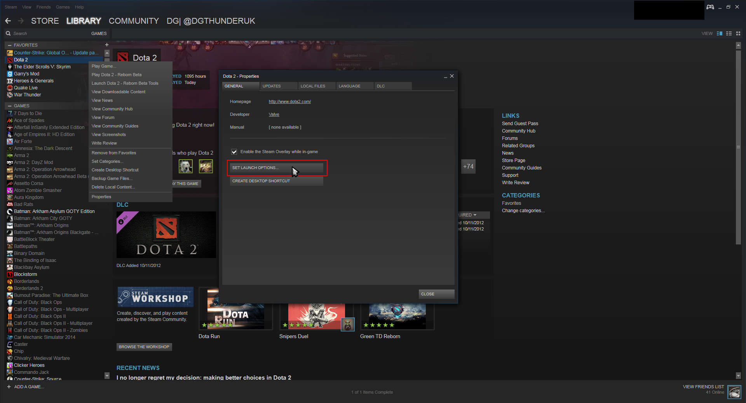This screenshot has height=403, width=746.
Task: Click the Dota 2 logo in page header
Action: pyautogui.click(x=123, y=58)
